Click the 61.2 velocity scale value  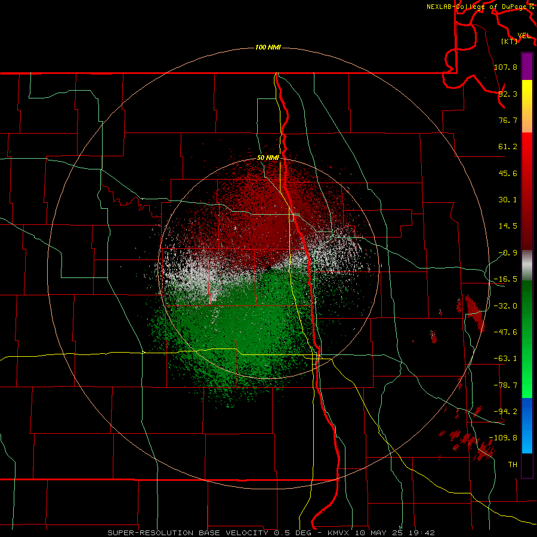pyautogui.click(x=508, y=147)
